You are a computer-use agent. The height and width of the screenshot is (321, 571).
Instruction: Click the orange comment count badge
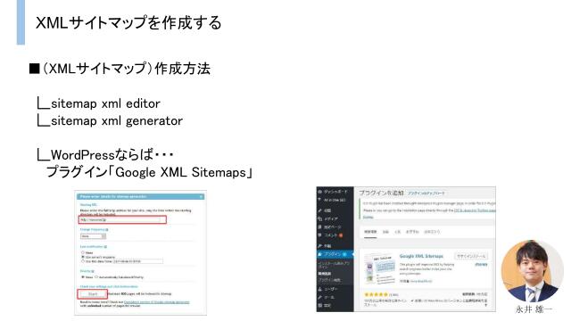pyautogui.click(x=341, y=235)
